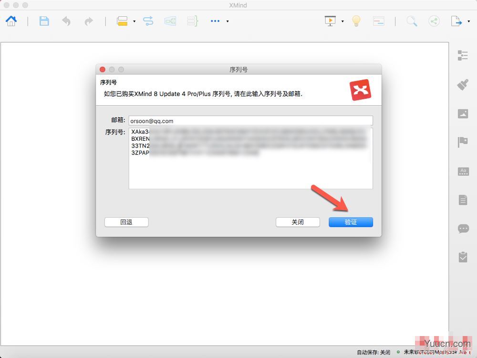Share the map with the share icon

[434, 21]
